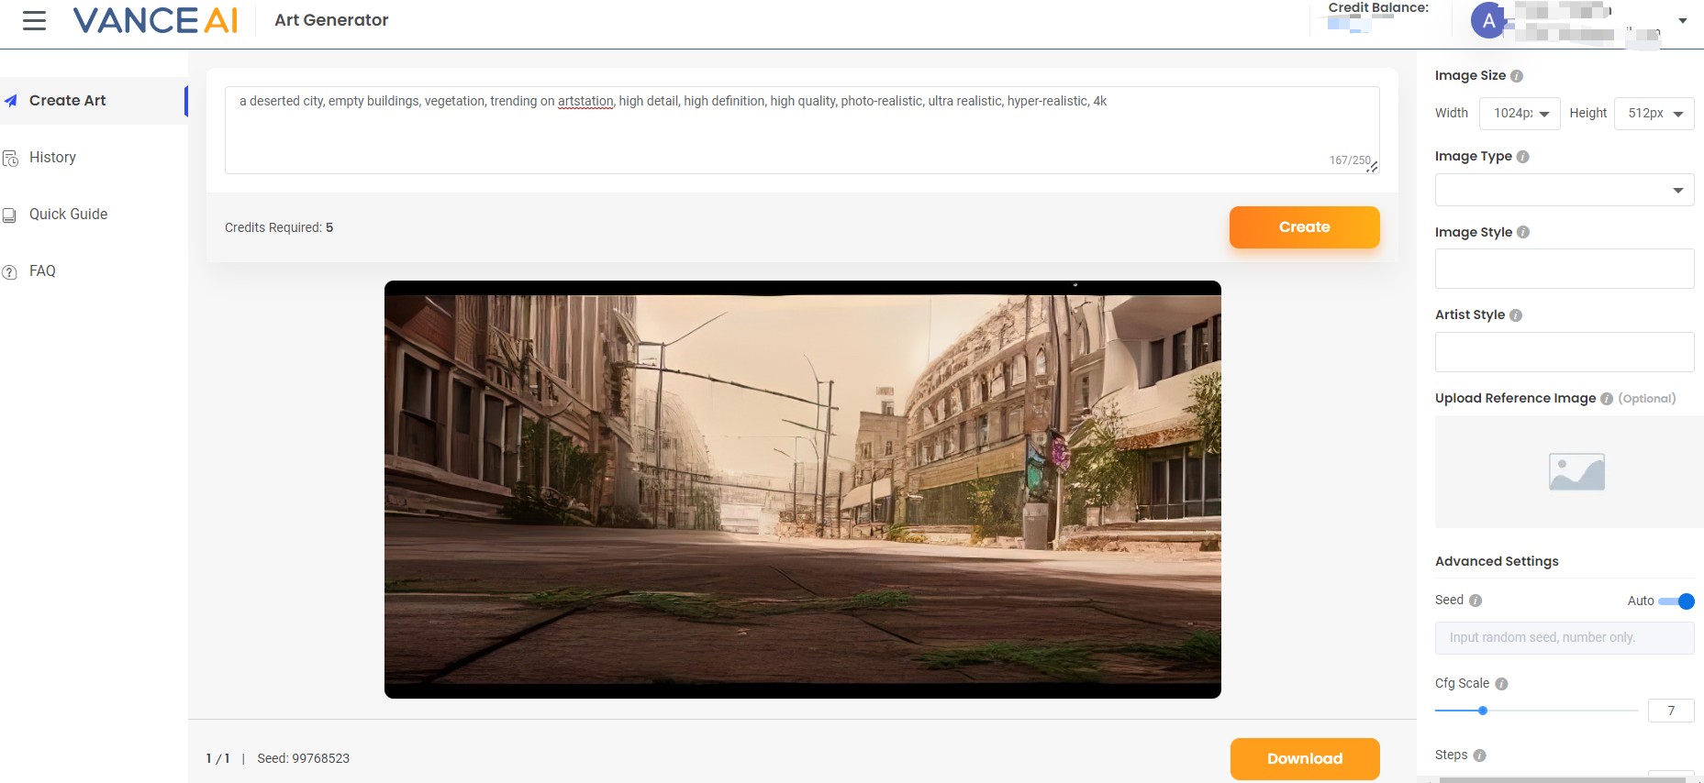This screenshot has width=1704, height=783.
Task: Click the Seed: 99768523 text
Action: click(303, 759)
